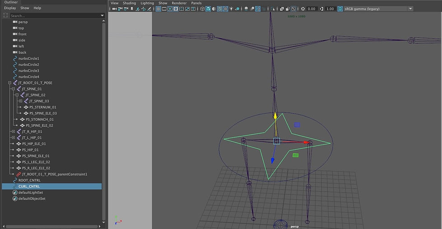Open the Outliner Help menu
The image size is (442, 229).
(37, 8)
